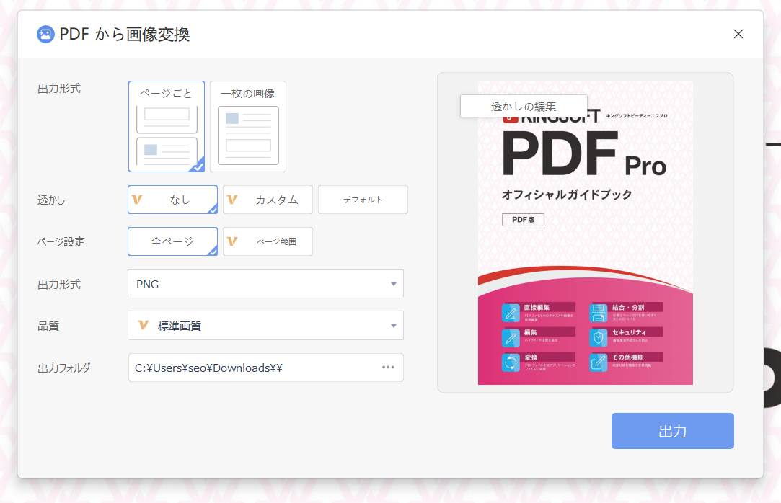
Task: Click the 品質 label
Action: [48, 326]
